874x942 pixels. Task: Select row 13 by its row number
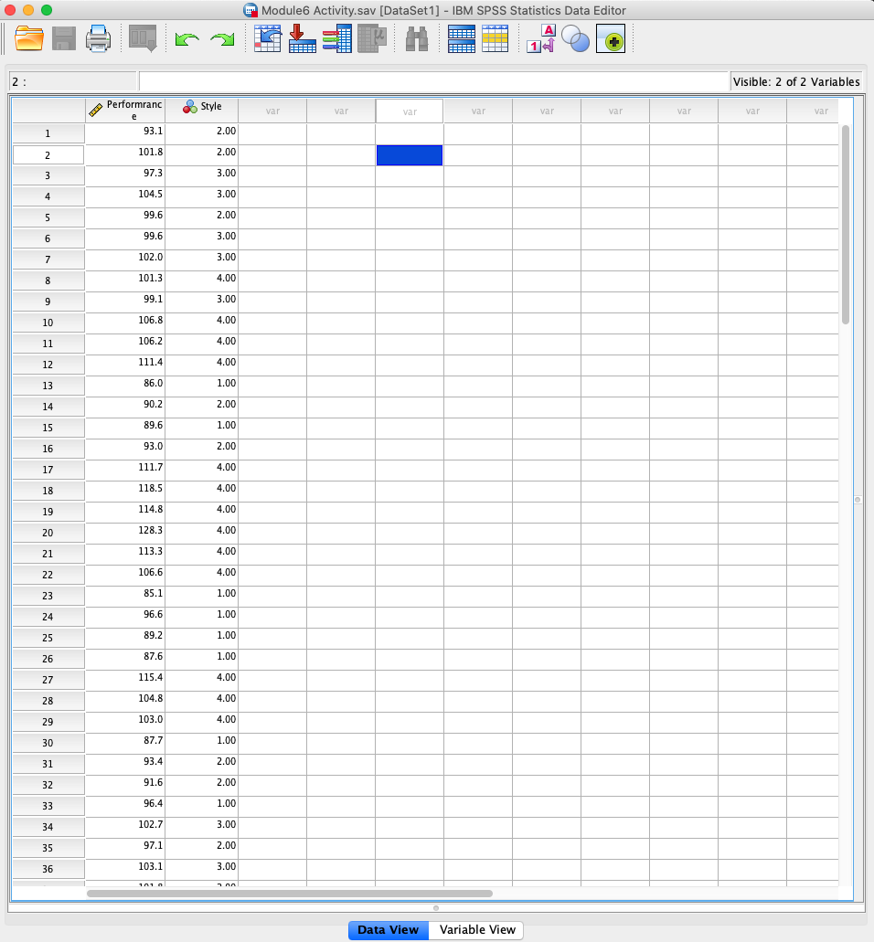(x=48, y=385)
